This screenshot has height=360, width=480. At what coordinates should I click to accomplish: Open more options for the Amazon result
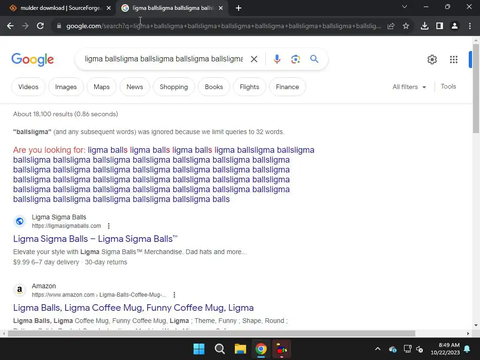[174, 295]
